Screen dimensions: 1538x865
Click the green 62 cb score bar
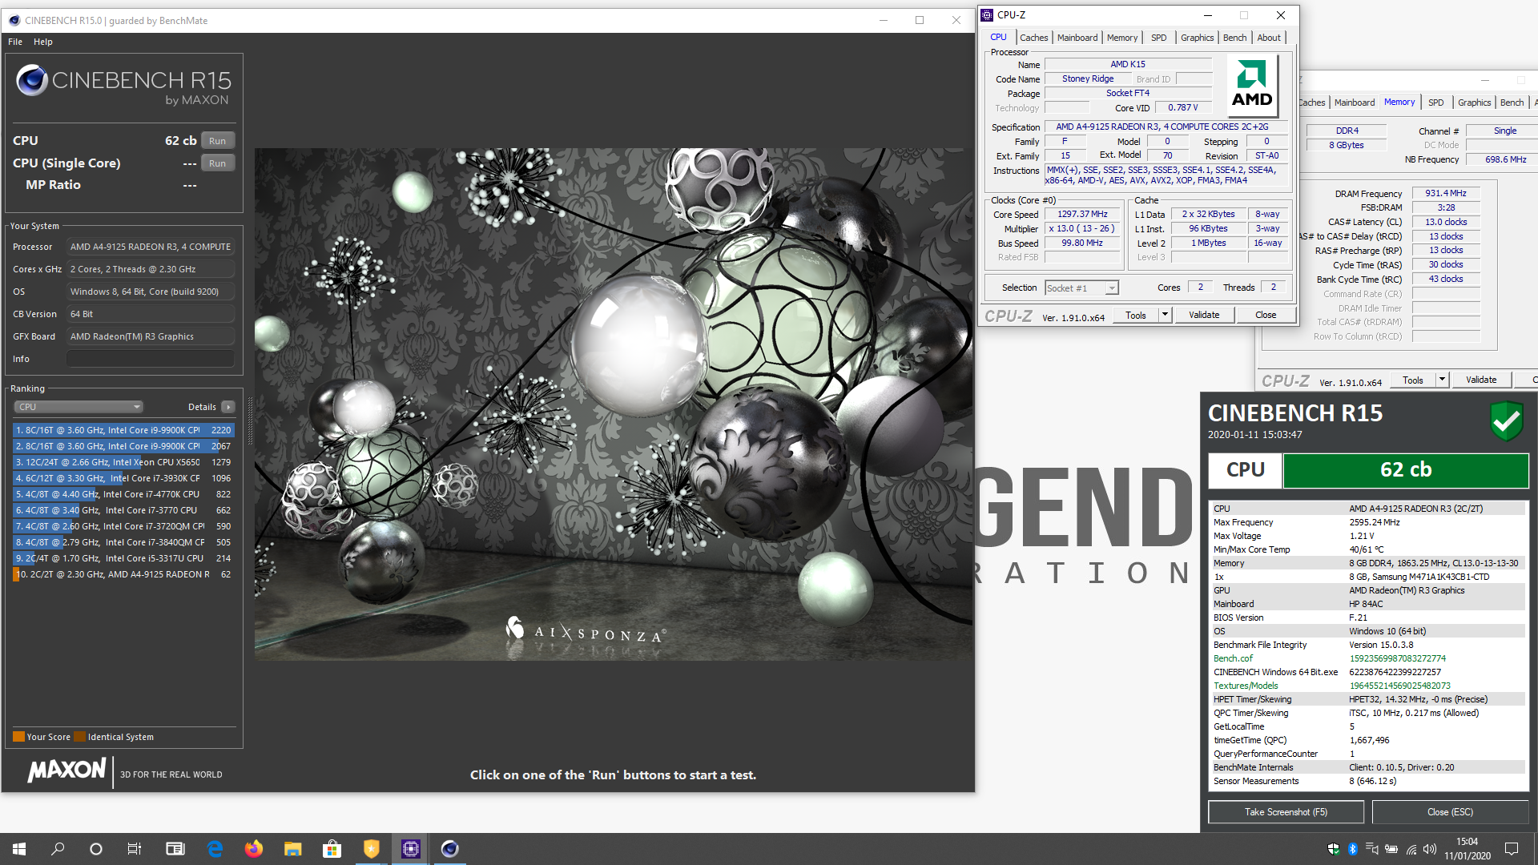click(x=1406, y=470)
